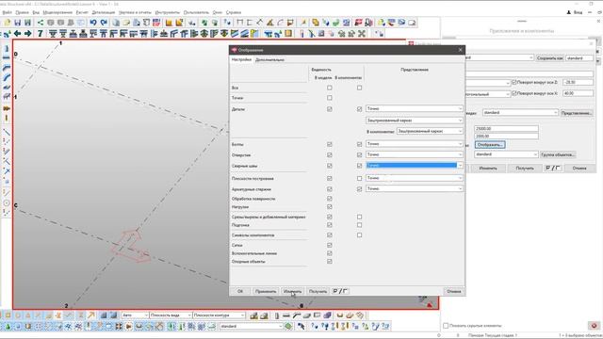Toggle Символы компонентов in-model checkbox
The image size is (603, 339).
click(329, 234)
